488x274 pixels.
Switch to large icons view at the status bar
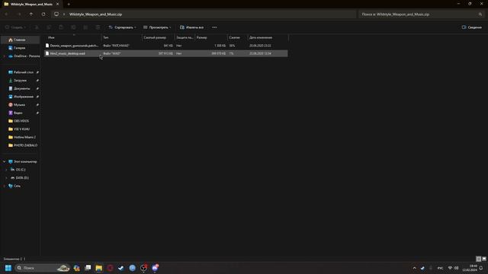[x=484, y=259]
